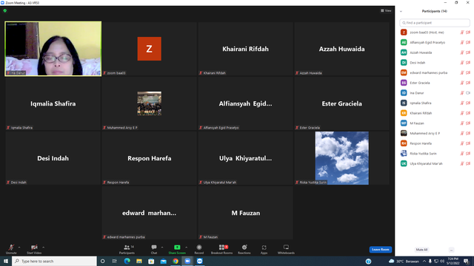This screenshot has width=474, height=266.
Task: Select Iqmalia Shafira in participants list
Action: coord(435,103)
